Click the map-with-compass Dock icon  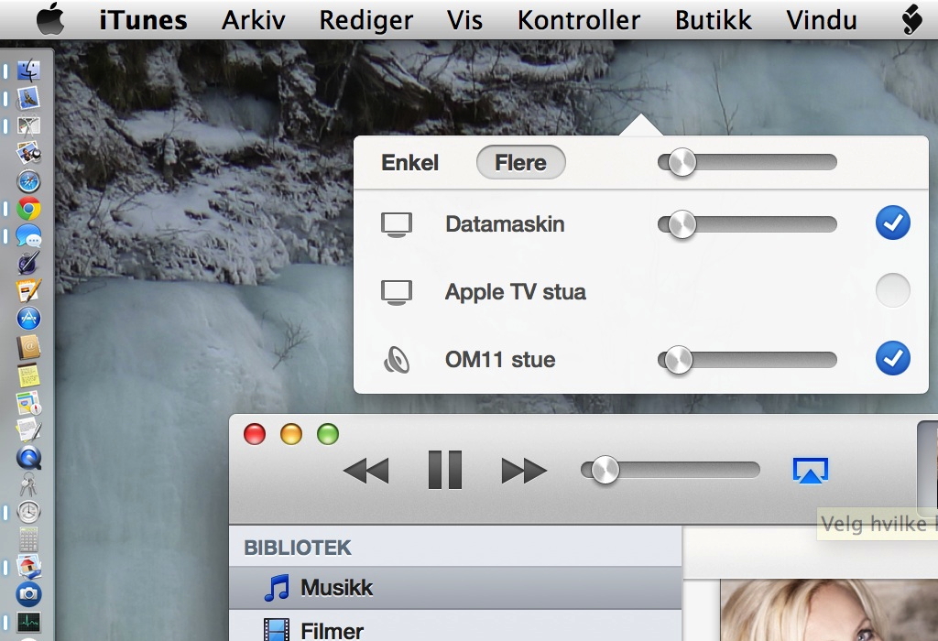click(28, 402)
